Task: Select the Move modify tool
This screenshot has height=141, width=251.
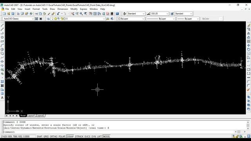Action: (249, 45)
